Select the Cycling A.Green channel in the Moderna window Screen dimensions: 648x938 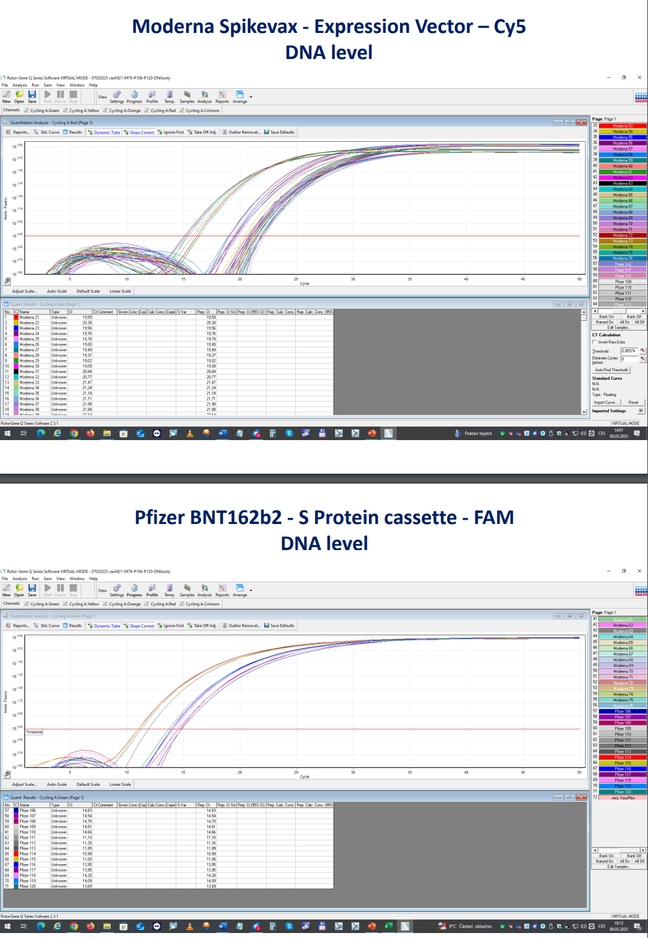pyautogui.click(x=42, y=111)
